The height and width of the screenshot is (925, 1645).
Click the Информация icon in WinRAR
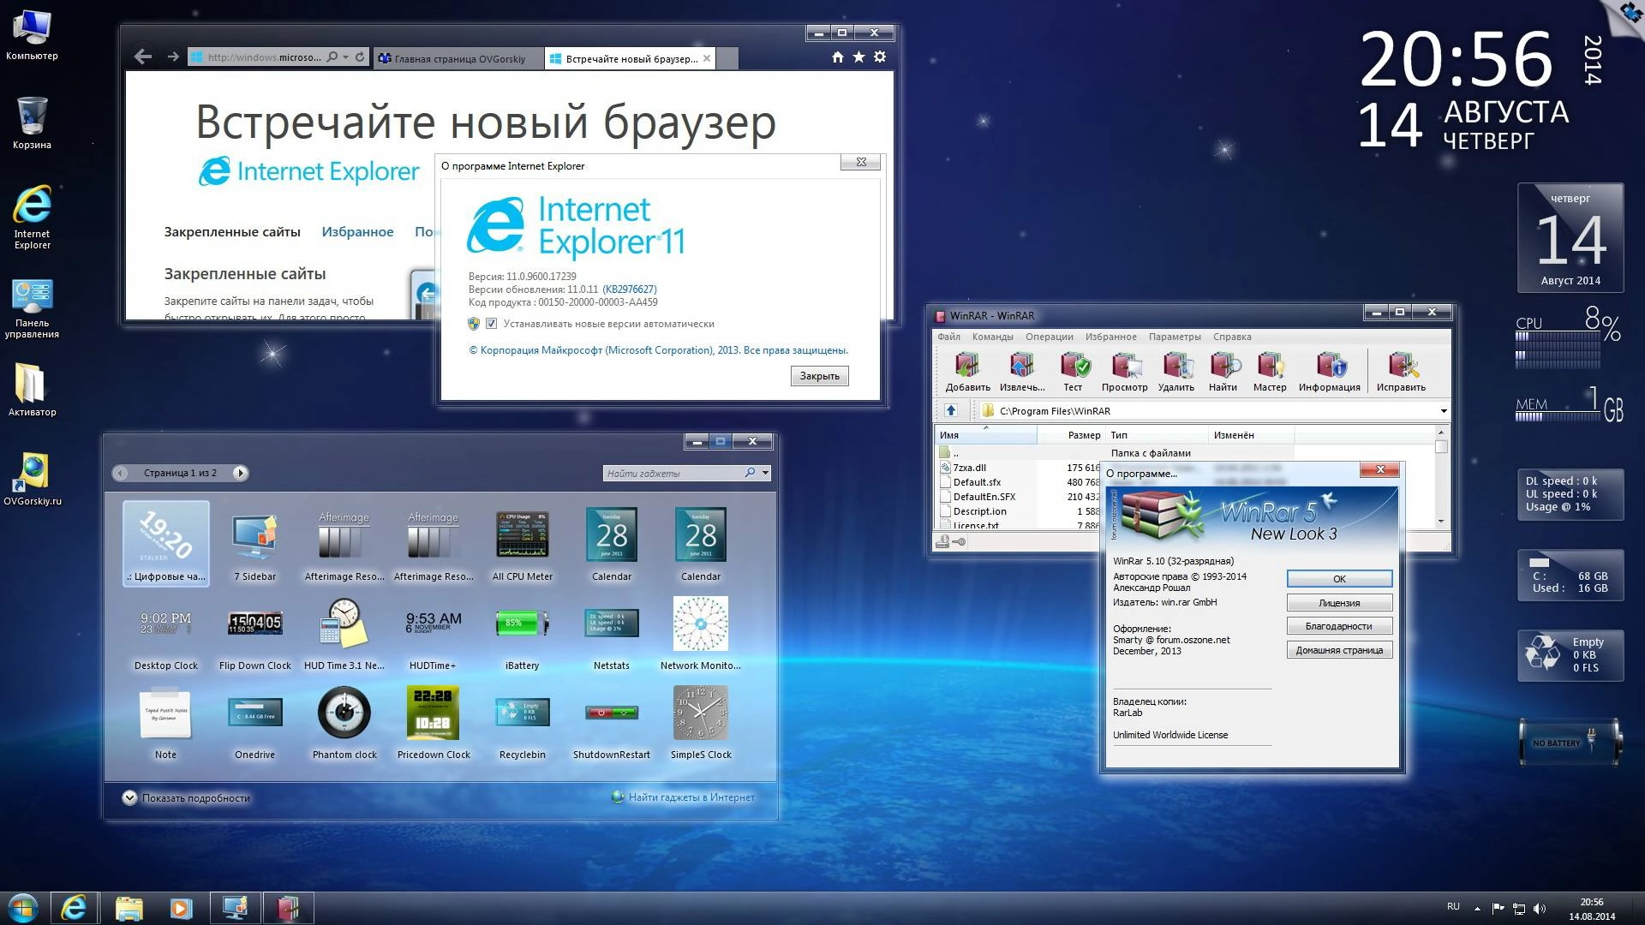pyautogui.click(x=1329, y=372)
